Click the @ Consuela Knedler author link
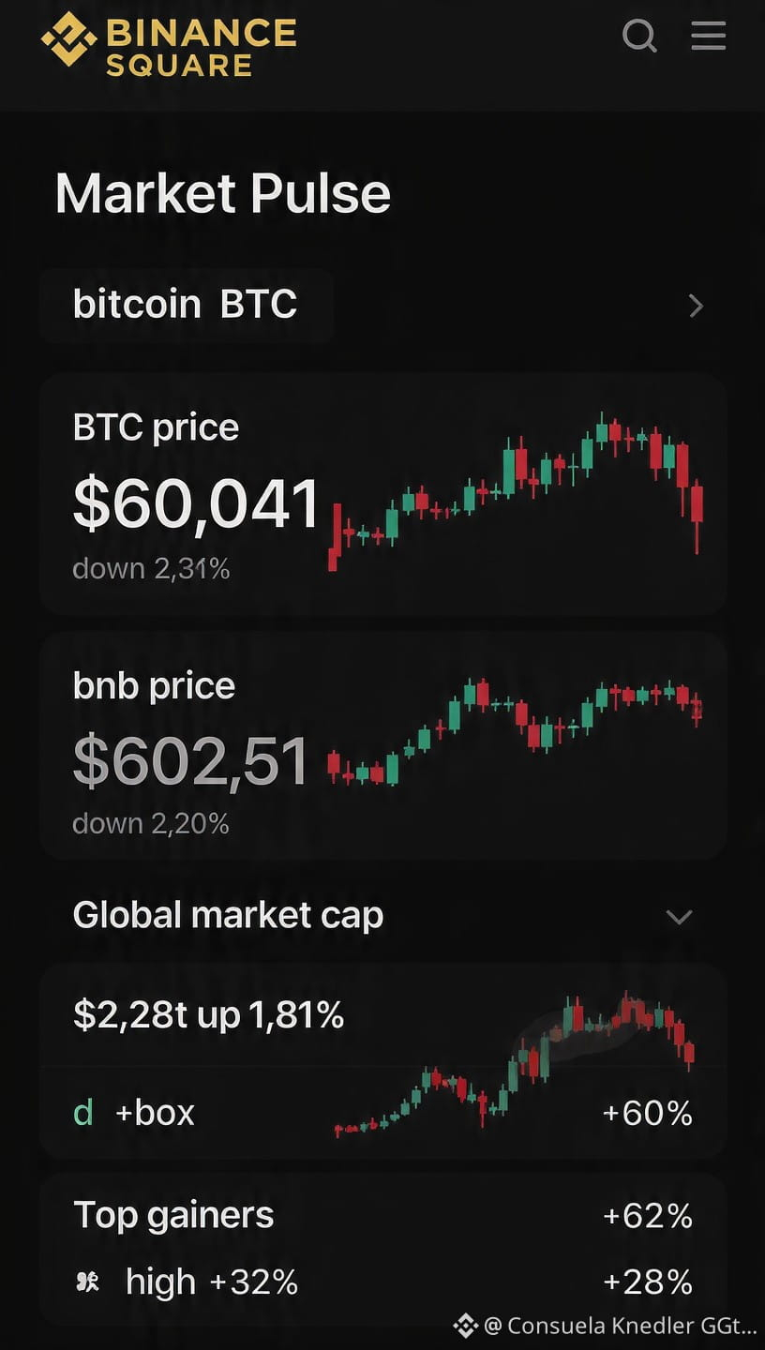Image resolution: width=765 pixels, height=1350 pixels. 620,1326
